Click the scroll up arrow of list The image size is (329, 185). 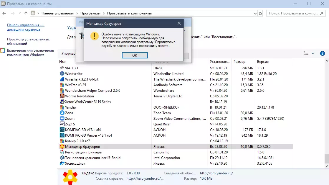pos(327,61)
